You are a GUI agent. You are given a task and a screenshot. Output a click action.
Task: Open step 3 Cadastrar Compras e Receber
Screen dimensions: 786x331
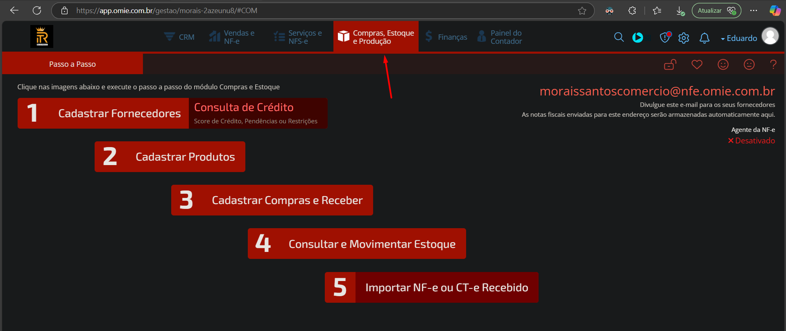[x=272, y=200]
